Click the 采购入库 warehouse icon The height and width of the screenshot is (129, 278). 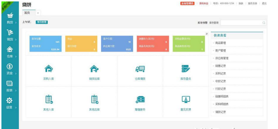click(x=49, y=69)
